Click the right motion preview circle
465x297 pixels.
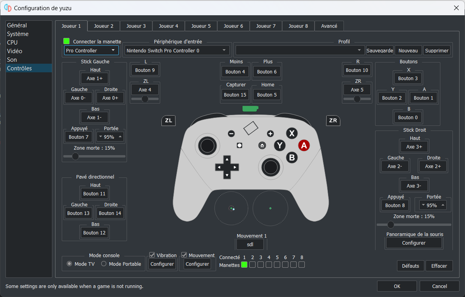[270, 208]
